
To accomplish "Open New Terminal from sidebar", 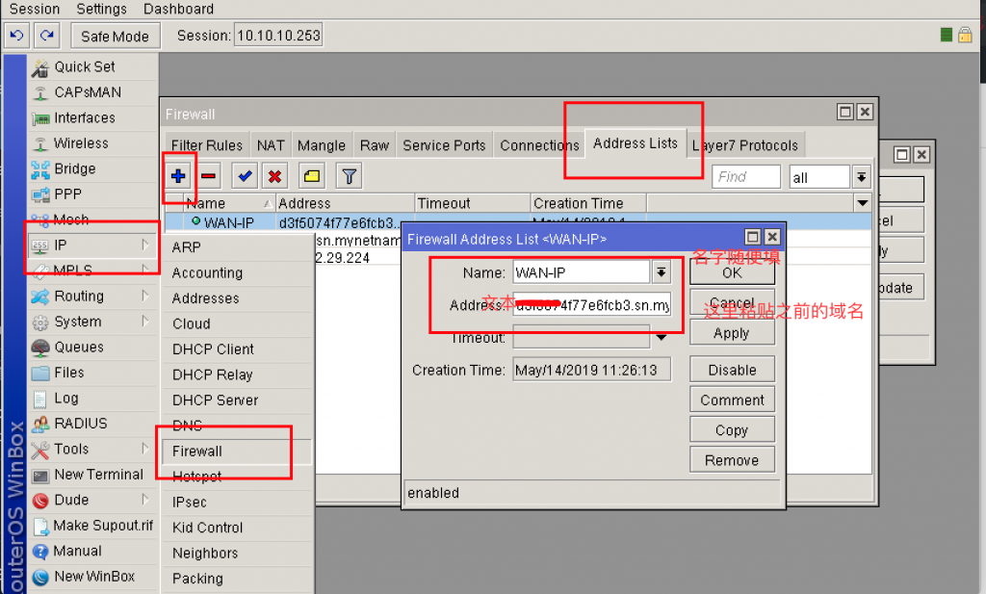I will (91, 475).
